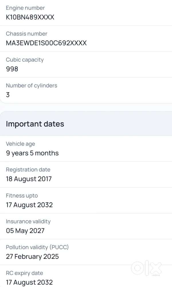This screenshot has height=287, width=172.
Task: Tap the Chassis number label
Action: coord(26,34)
